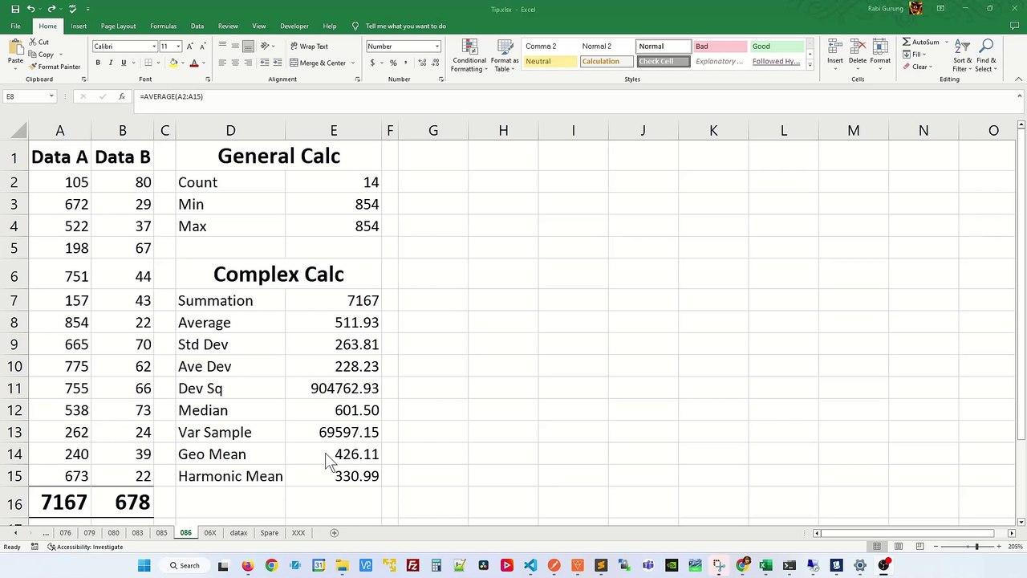The height and width of the screenshot is (578, 1027).
Task: Switch to the Insert ribbon tab
Action: [x=79, y=26]
